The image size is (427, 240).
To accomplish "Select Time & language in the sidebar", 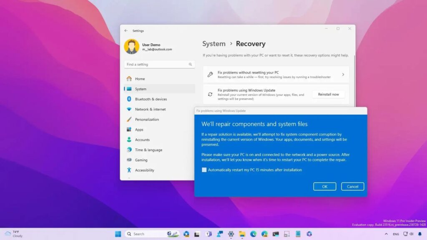I will tap(148, 150).
